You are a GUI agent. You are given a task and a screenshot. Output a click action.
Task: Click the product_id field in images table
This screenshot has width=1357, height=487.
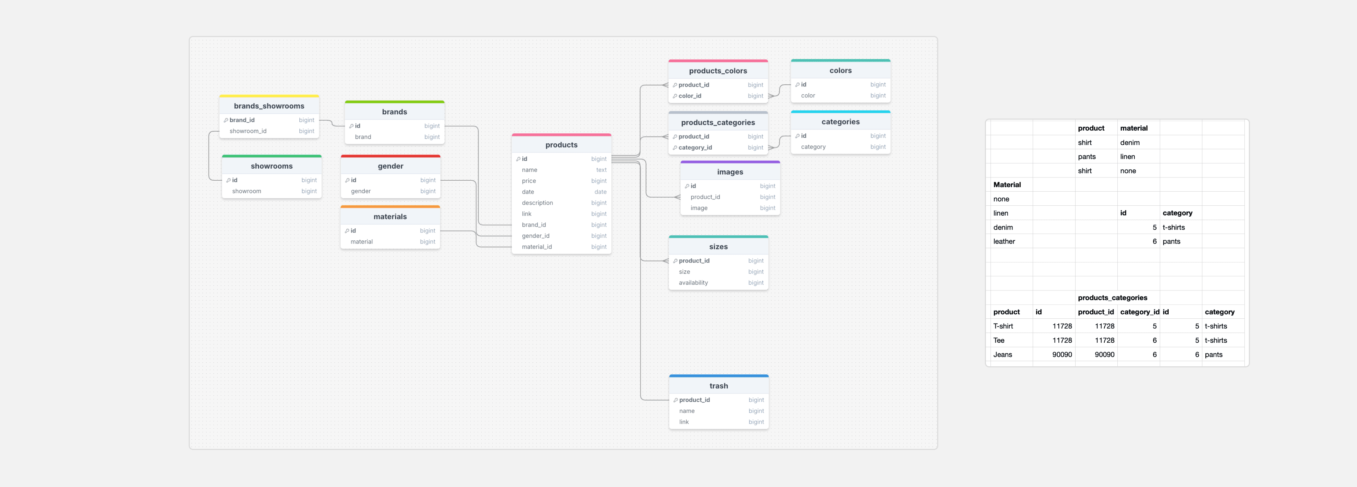(x=730, y=197)
